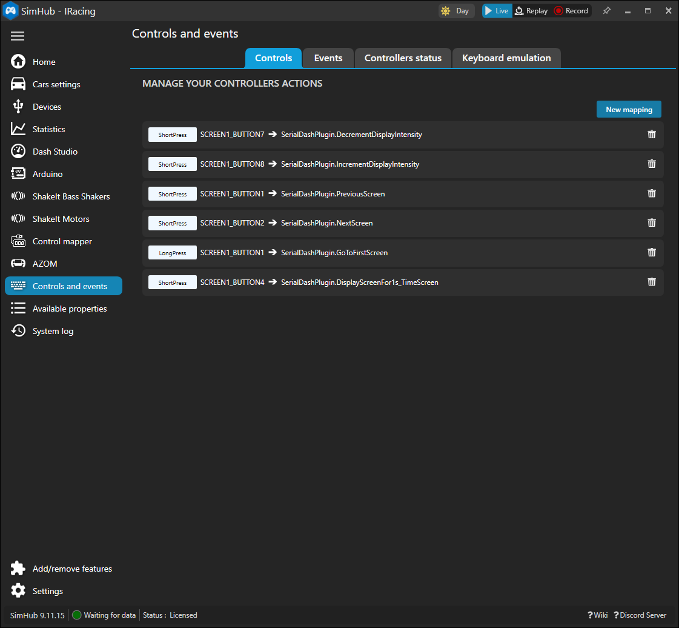Click SerialDashPlugin.DecrementDisplayIntensity text
This screenshot has height=628, width=679.
coord(352,135)
